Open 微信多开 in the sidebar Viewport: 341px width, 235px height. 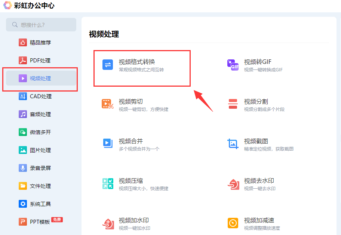click(41, 132)
